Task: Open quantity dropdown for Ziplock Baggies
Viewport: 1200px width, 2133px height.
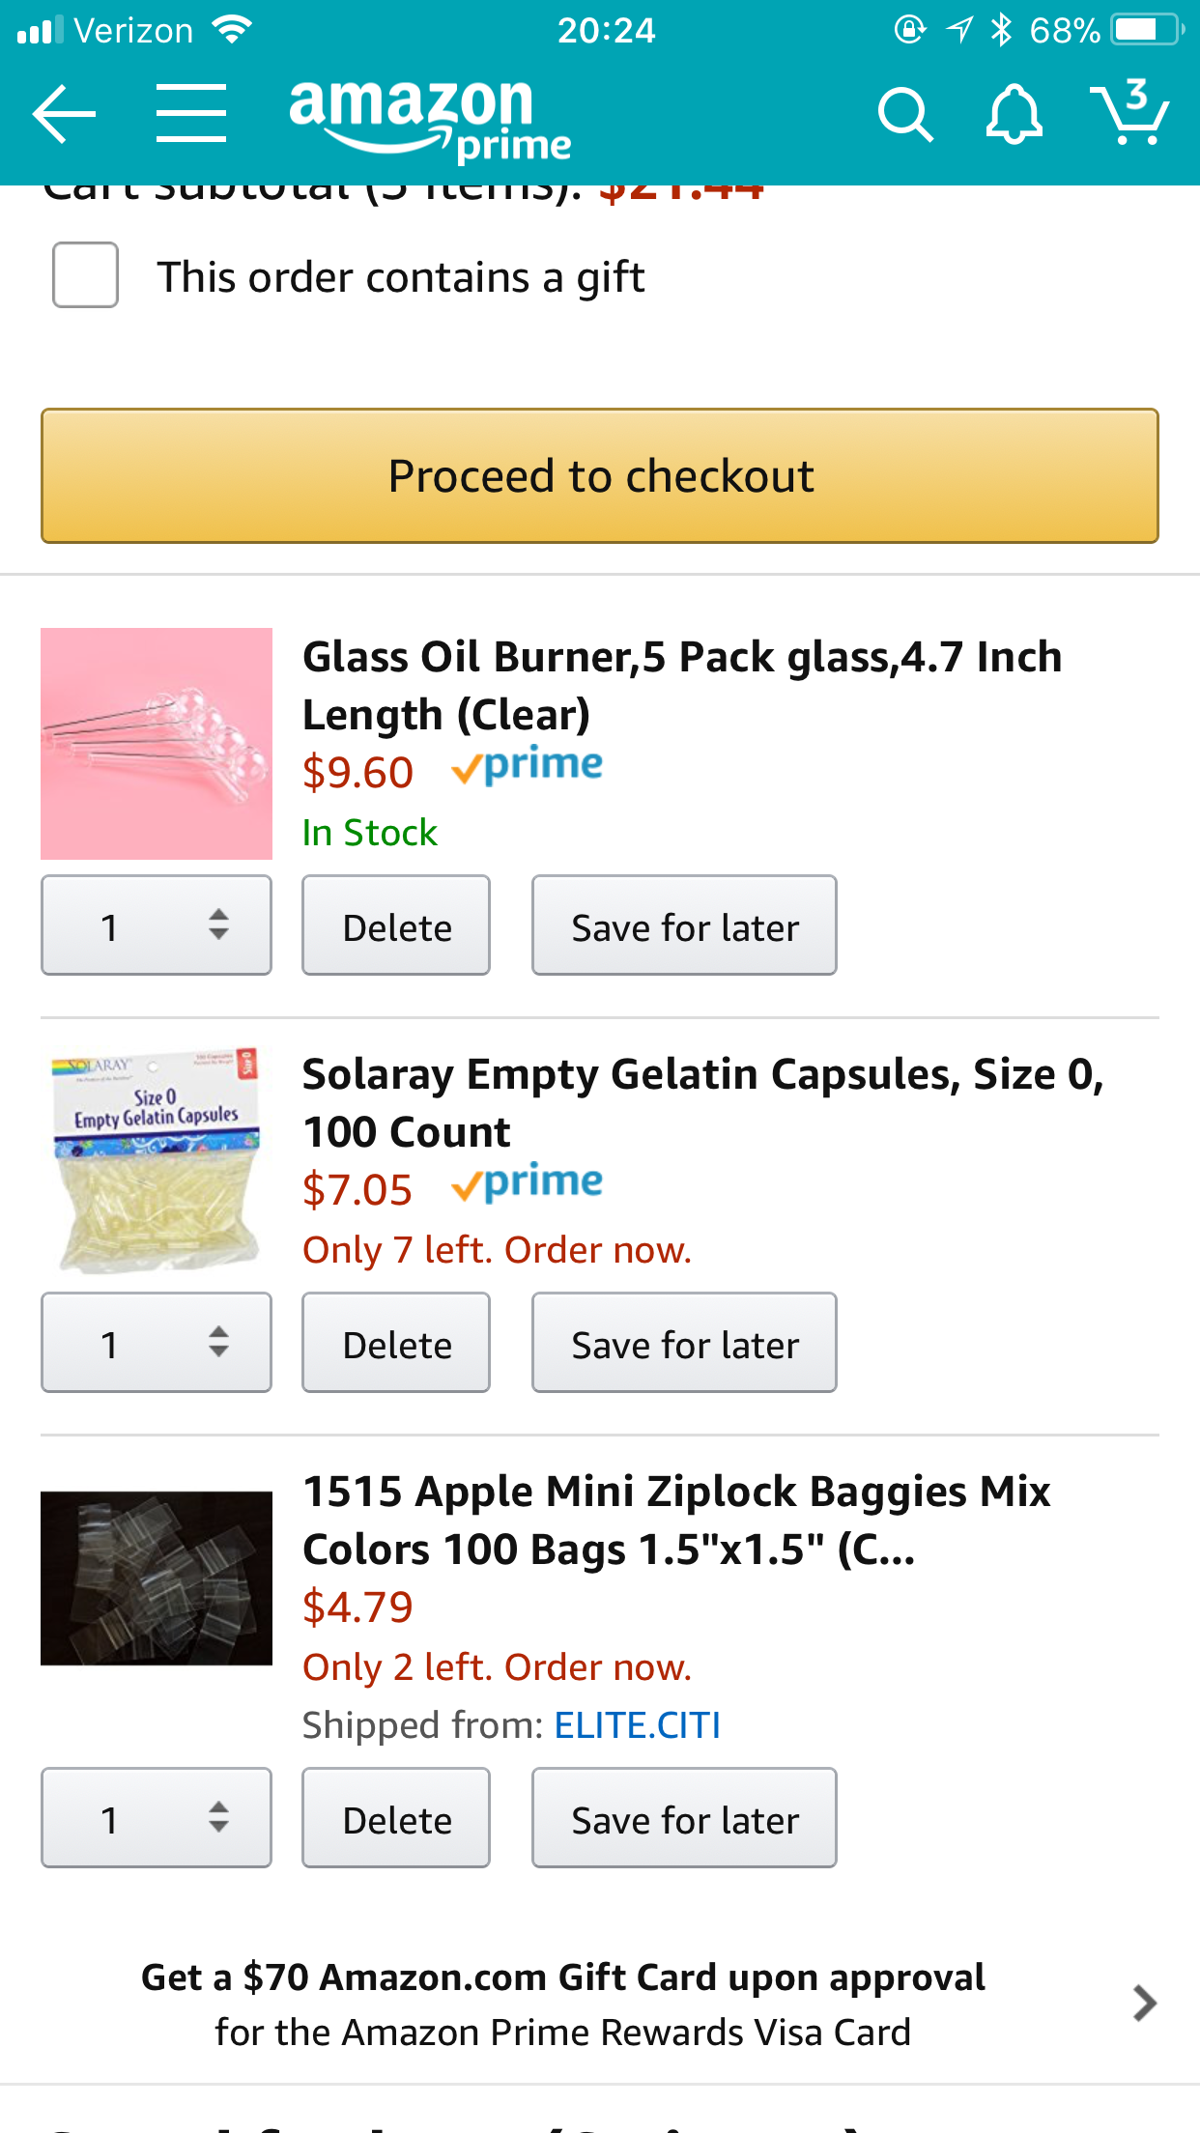Action: click(x=157, y=1818)
